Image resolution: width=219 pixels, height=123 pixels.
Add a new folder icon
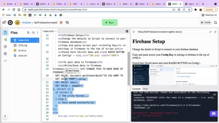pos(34,32)
